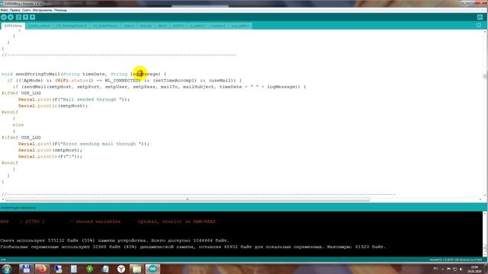
Task: Click the editor scroll-down arrow
Action: coord(485,196)
